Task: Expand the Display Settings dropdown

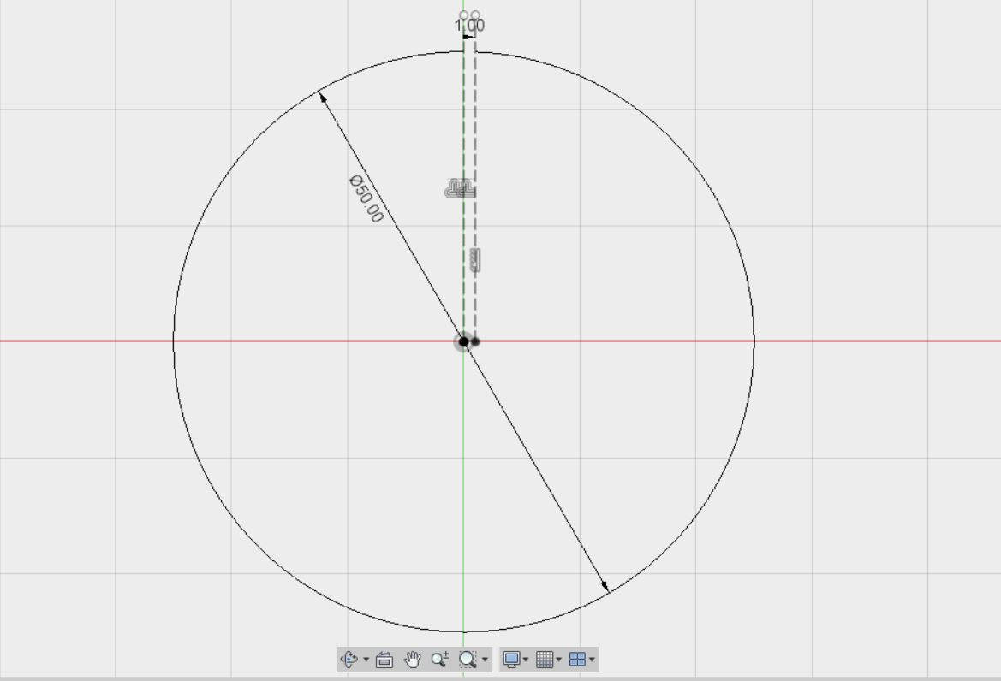Action: pyautogui.click(x=525, y=659)
